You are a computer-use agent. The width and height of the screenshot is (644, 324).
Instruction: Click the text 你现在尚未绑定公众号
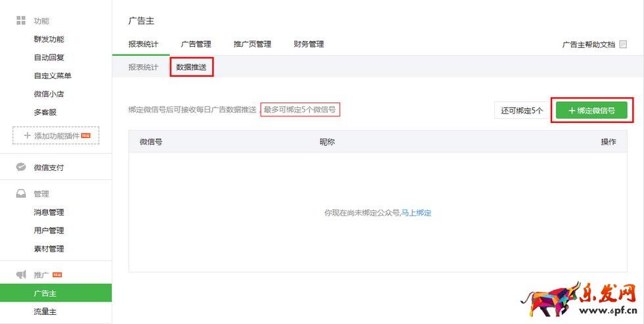click(362, 213)
